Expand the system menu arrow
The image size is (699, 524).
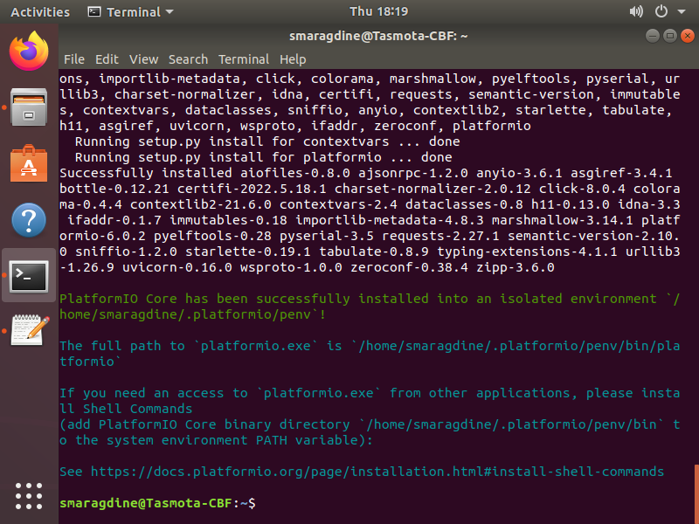[682, 12]
